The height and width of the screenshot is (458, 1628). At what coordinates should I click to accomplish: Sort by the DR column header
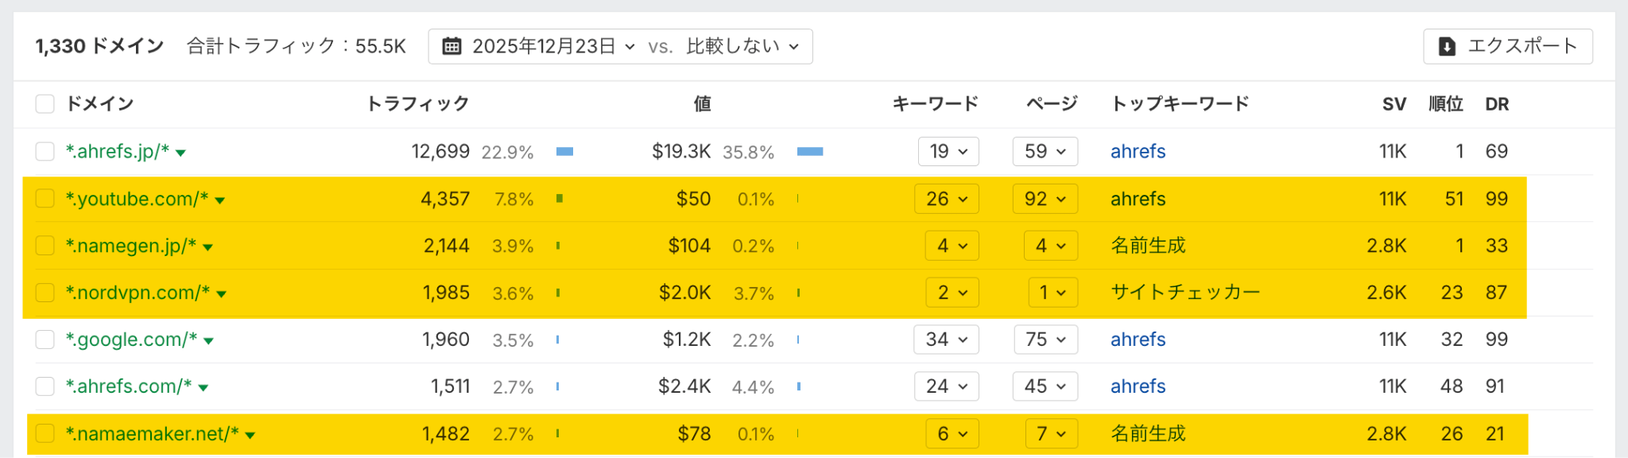click(x=1497, y=104)
